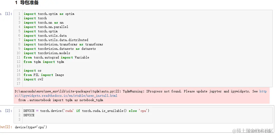This screenshot has height=135, width=275.
Task: Select the Out[2] output prompt
Action: [x=6, y=127]
